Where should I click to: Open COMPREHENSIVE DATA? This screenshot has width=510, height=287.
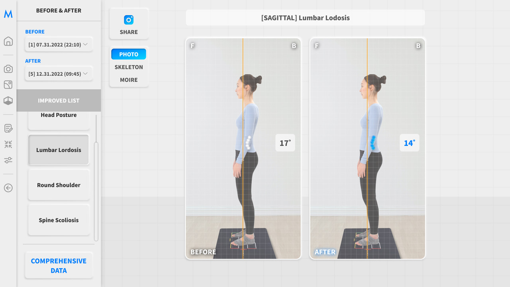click(x=59, y=265)
